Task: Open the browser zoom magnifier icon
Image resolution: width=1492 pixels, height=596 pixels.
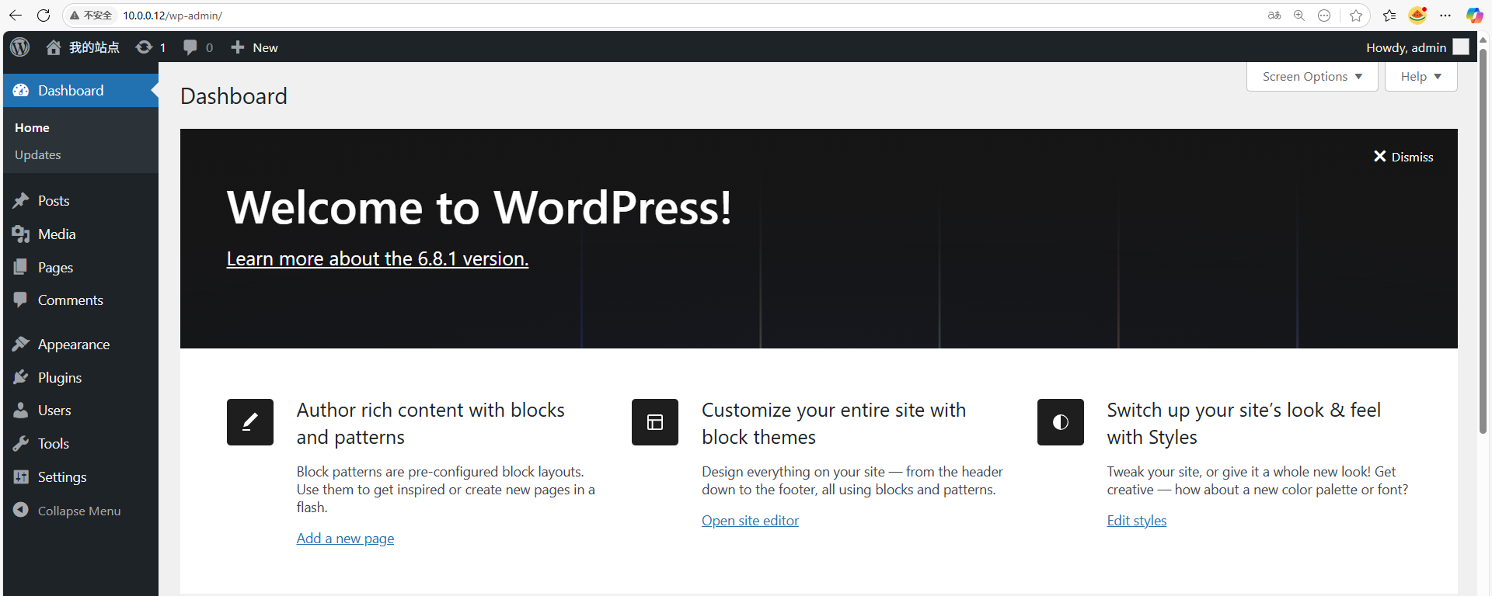Action: (x=1299, y=16)
